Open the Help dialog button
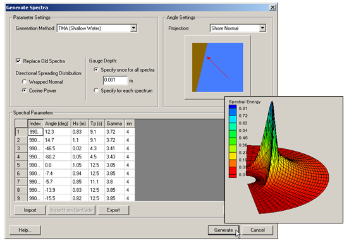 25,230
